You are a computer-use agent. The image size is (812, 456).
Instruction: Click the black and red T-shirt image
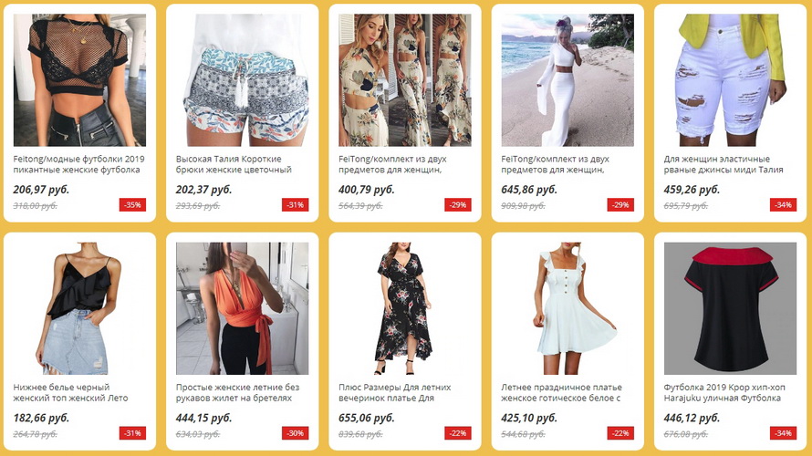(x=730, y=308)
